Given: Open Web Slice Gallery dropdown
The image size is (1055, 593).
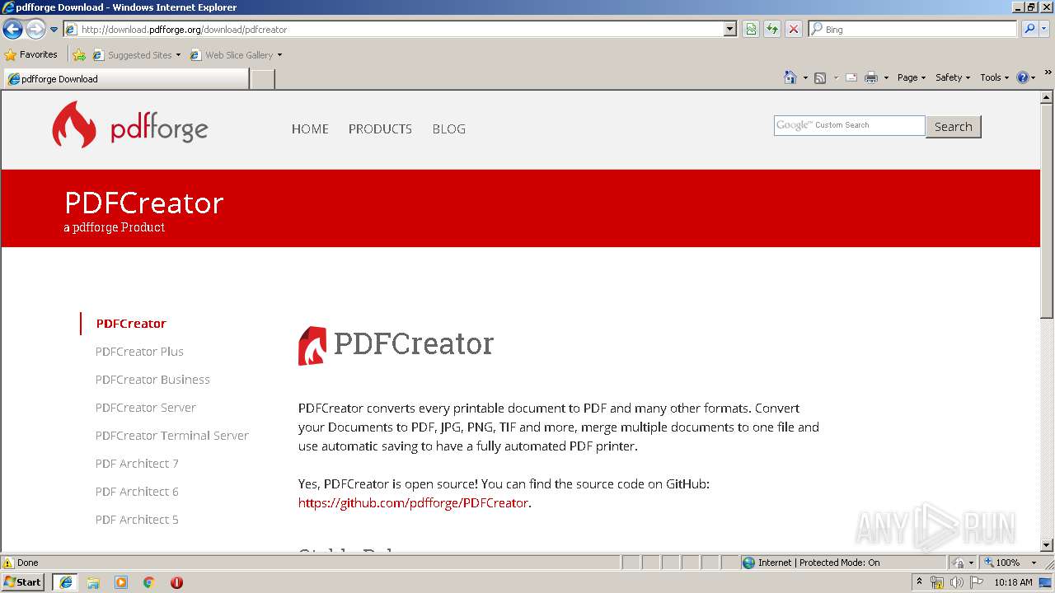Looking at the screenshot, I should click(x=236, y=55).
